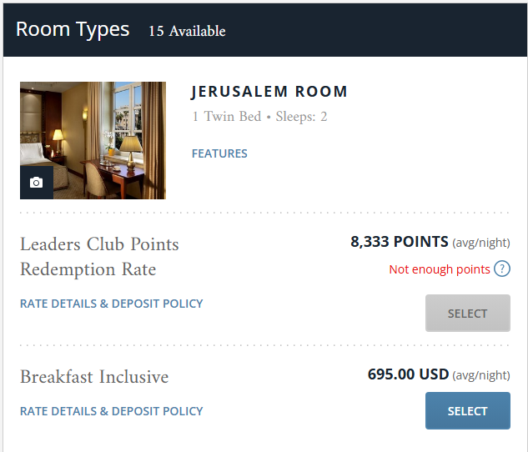Click the Room Types header title

click(x=73, y=29)
